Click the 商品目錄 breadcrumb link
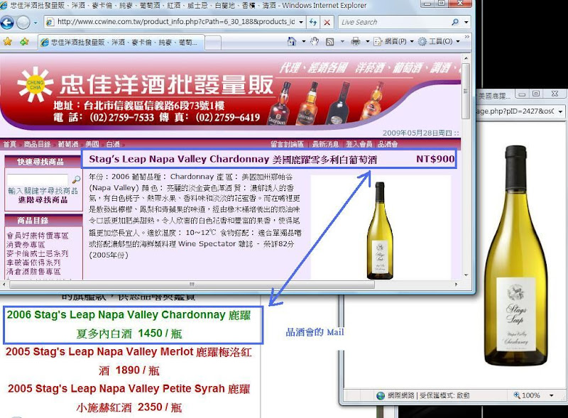 [x=38, y=144]
